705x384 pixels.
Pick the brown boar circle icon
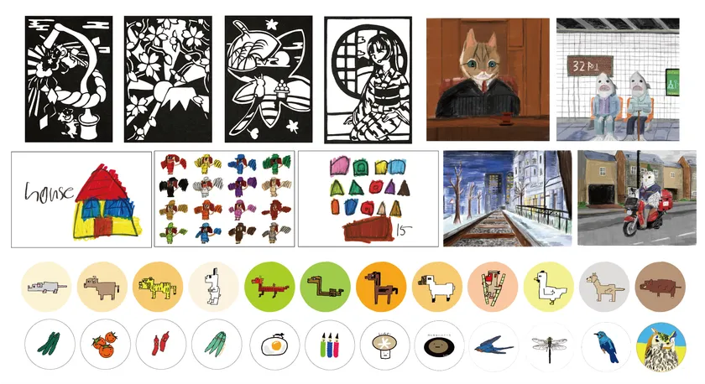click(661, 287)
